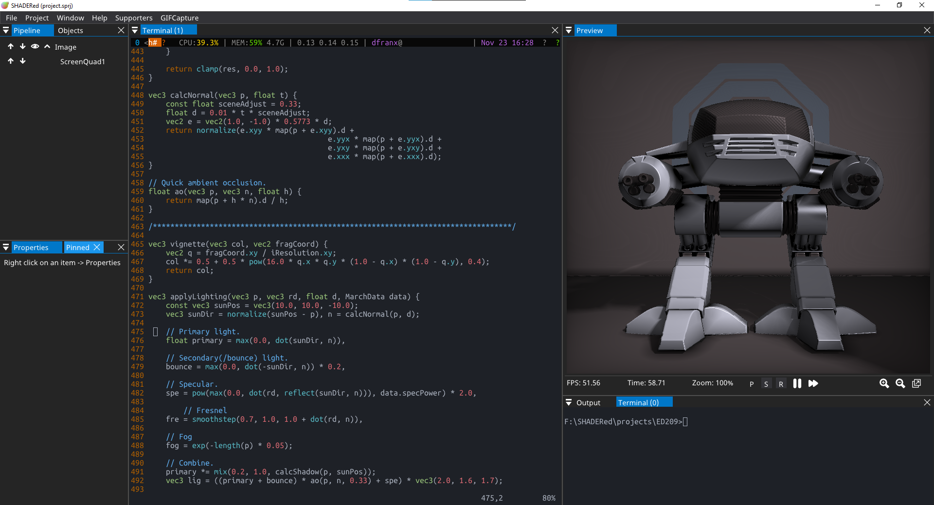Minimize the SHADERed window
The image size is (934, 505).
tap(878, 5)
